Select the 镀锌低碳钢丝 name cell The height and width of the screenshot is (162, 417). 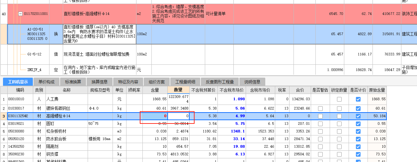(66, 109)
